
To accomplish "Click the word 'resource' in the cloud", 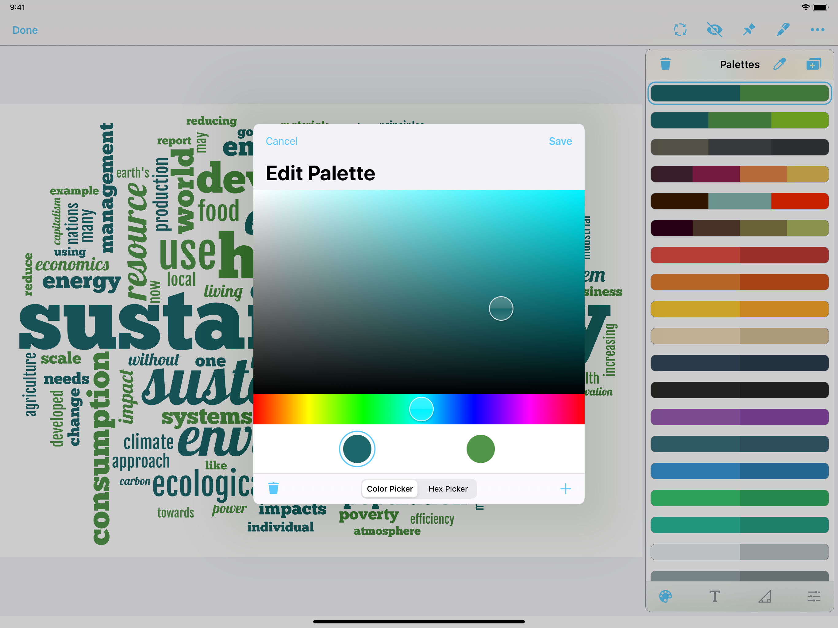I will coord(136,242).
